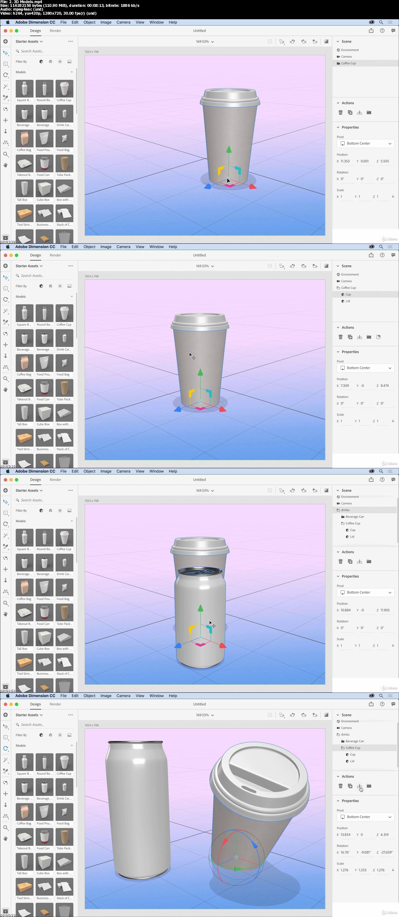Image resolution: width=399 pixels, height=917 pixels.
Task: Select the Select and Move tool in first frame
Action: [x=5, y=53]
